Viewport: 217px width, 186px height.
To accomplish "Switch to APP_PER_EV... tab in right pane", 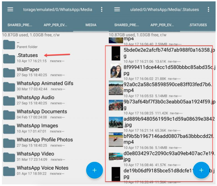I will point(162,25).
